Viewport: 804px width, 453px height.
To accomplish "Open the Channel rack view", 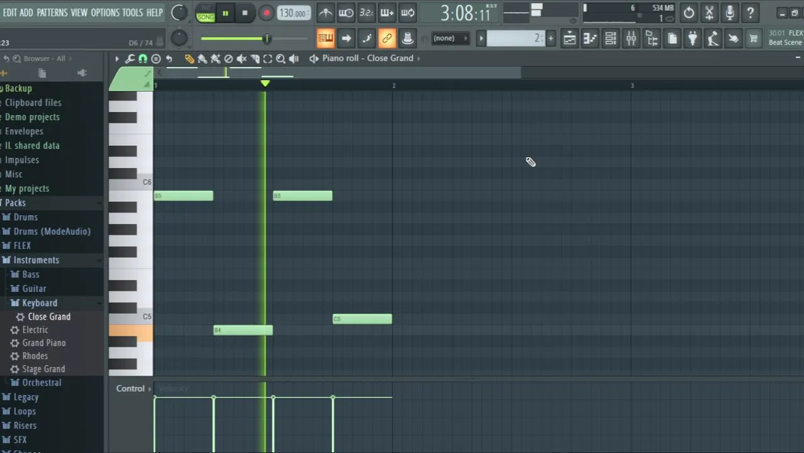I will pyautogui.click(x=610, y=39).
